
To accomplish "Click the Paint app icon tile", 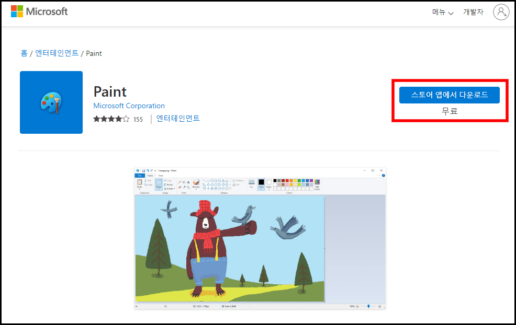I will 51,102.
